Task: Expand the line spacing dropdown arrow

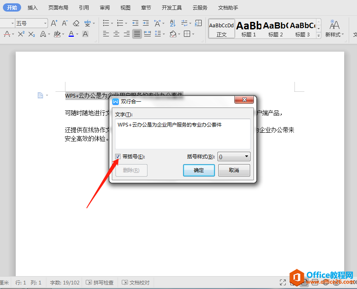Action: [x=164, y=34]
